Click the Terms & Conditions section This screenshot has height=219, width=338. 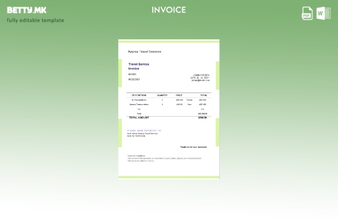pos(136,155)
